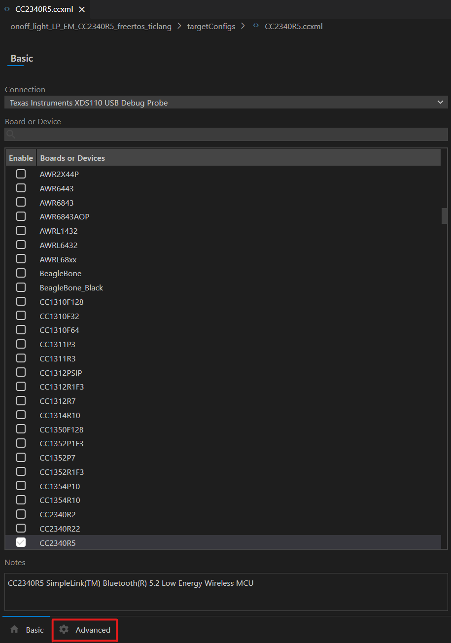Uncheck the CC2340R5 device checkbox
The image size is (451, 643).
21,542
